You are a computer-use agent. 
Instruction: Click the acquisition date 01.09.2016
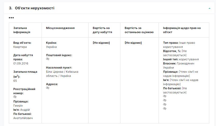coord(21,63)
